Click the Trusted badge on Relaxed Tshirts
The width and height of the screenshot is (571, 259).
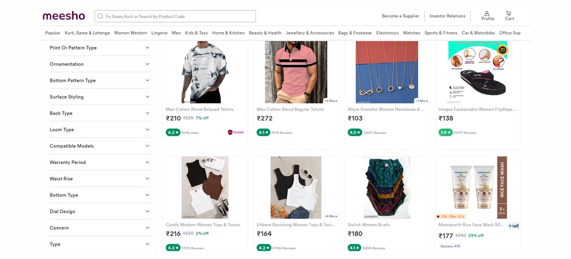(x=235, y=132)
